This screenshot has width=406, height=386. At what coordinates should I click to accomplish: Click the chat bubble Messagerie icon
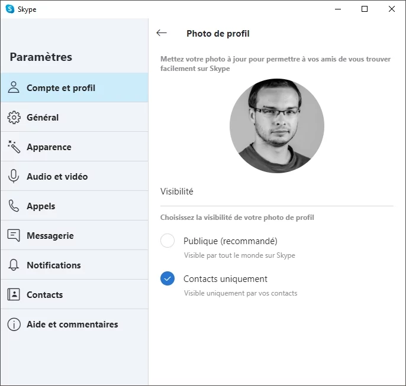click(14, 235)
